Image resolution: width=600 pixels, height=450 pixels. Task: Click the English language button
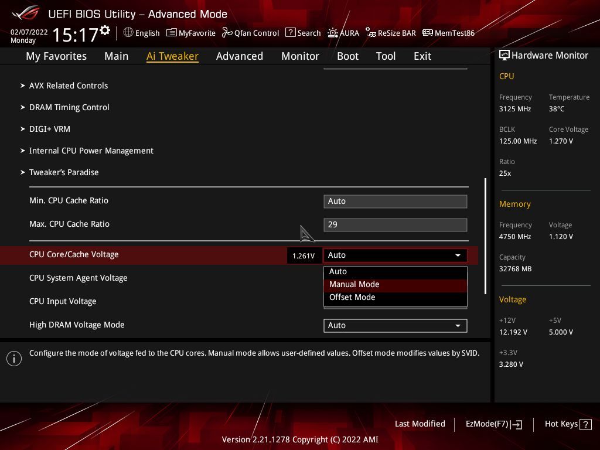[x=147, y=33]
